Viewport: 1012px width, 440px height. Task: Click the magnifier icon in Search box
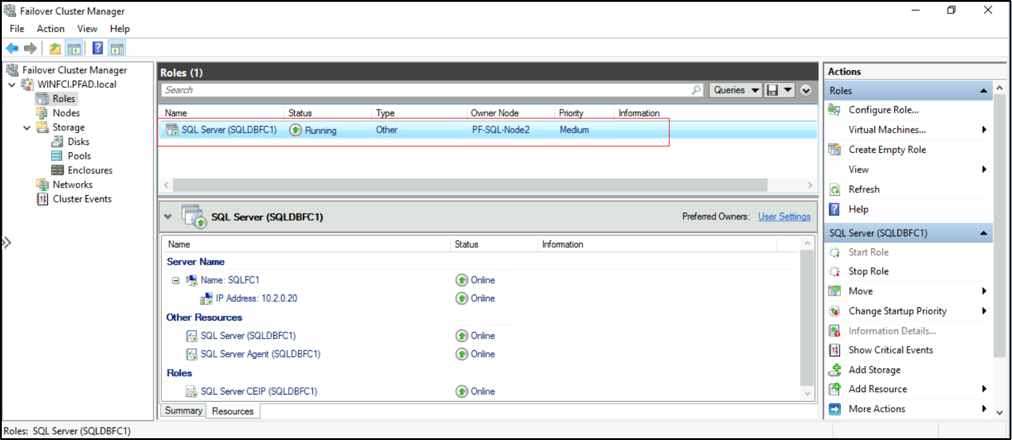point(696,90)
